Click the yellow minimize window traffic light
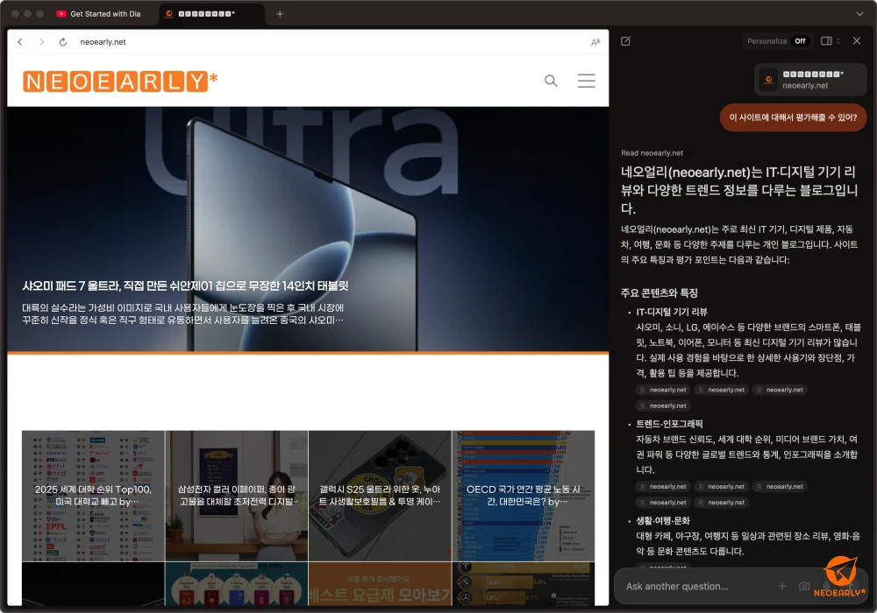The width and height of the screenshot is (877, 613). pos(27,14)
